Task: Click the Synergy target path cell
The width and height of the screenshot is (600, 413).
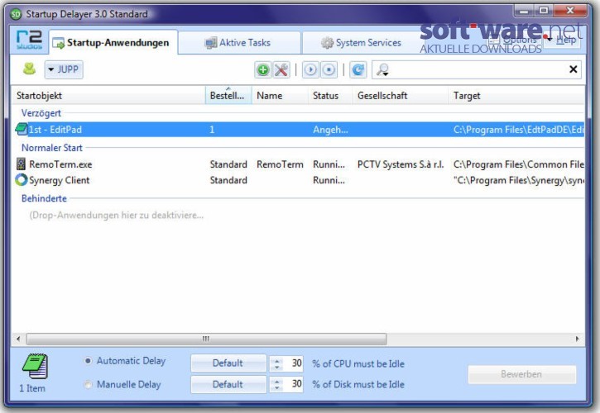Action: click(519, 180)
